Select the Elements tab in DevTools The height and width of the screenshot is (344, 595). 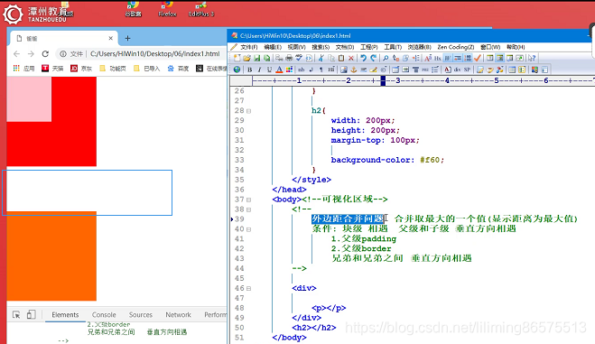pos(65,315)
